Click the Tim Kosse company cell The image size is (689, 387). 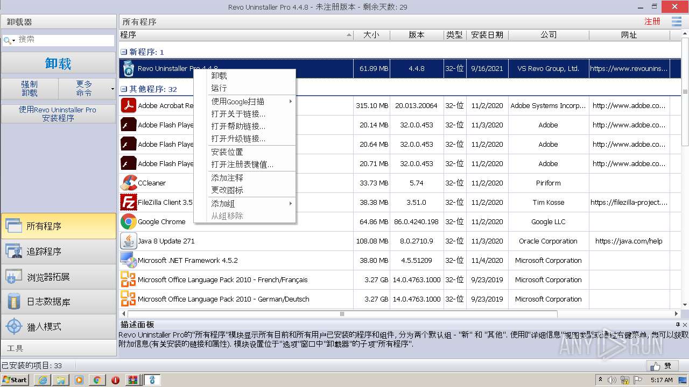(x=549, y=202)
